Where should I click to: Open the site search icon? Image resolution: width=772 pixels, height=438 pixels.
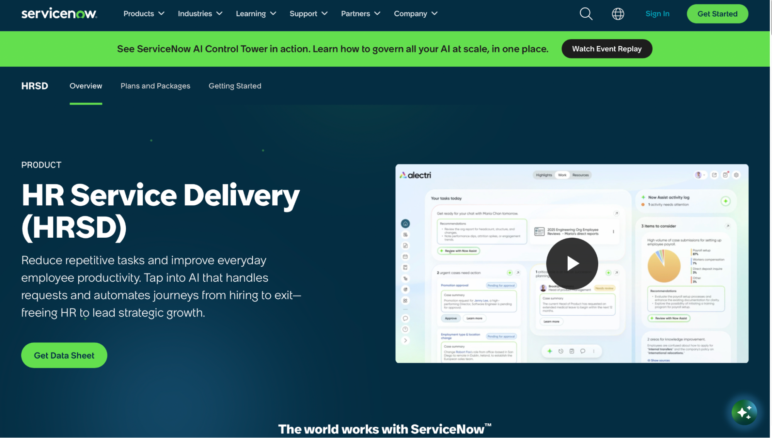586,14
